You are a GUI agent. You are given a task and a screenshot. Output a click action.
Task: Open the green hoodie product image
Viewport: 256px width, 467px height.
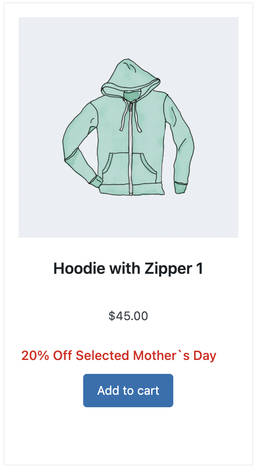click(x=128, y=127)
